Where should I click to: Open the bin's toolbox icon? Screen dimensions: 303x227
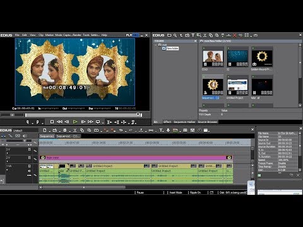(256, 35)
